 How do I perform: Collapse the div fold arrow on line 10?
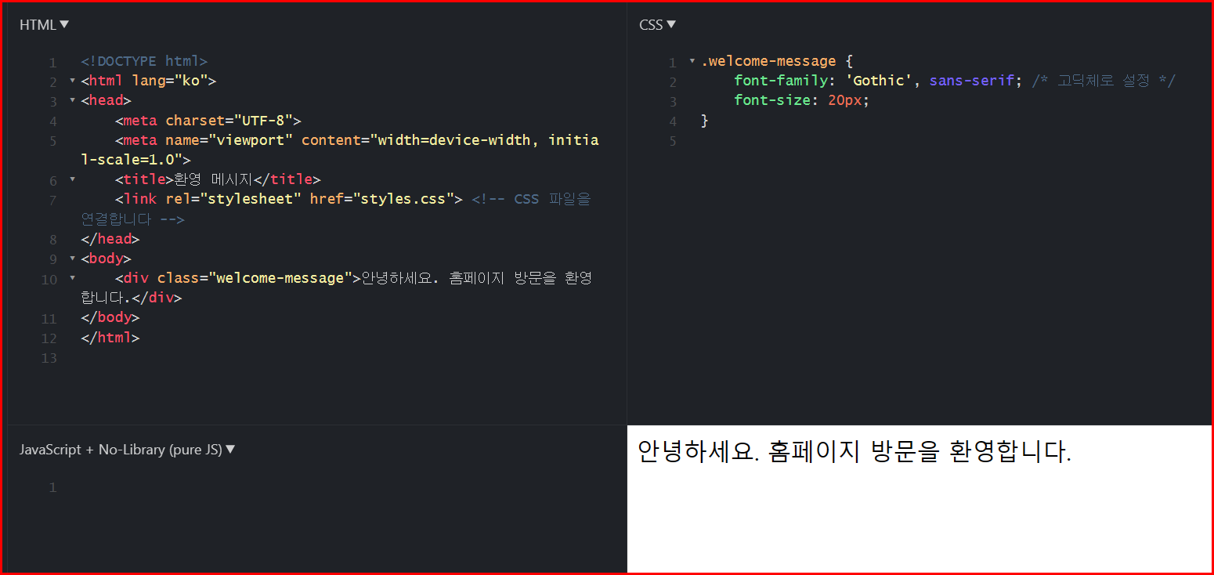(x=72, y=278)
